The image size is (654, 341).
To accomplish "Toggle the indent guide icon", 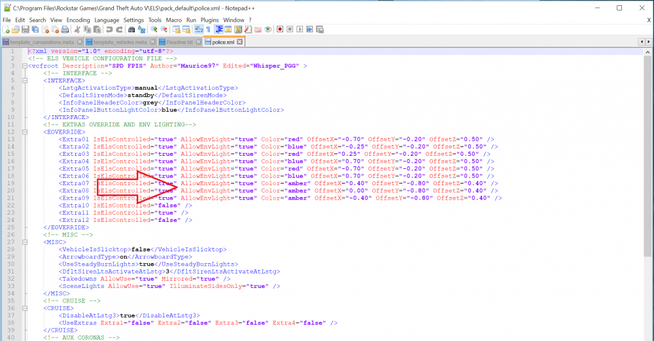I will (218, 29).
